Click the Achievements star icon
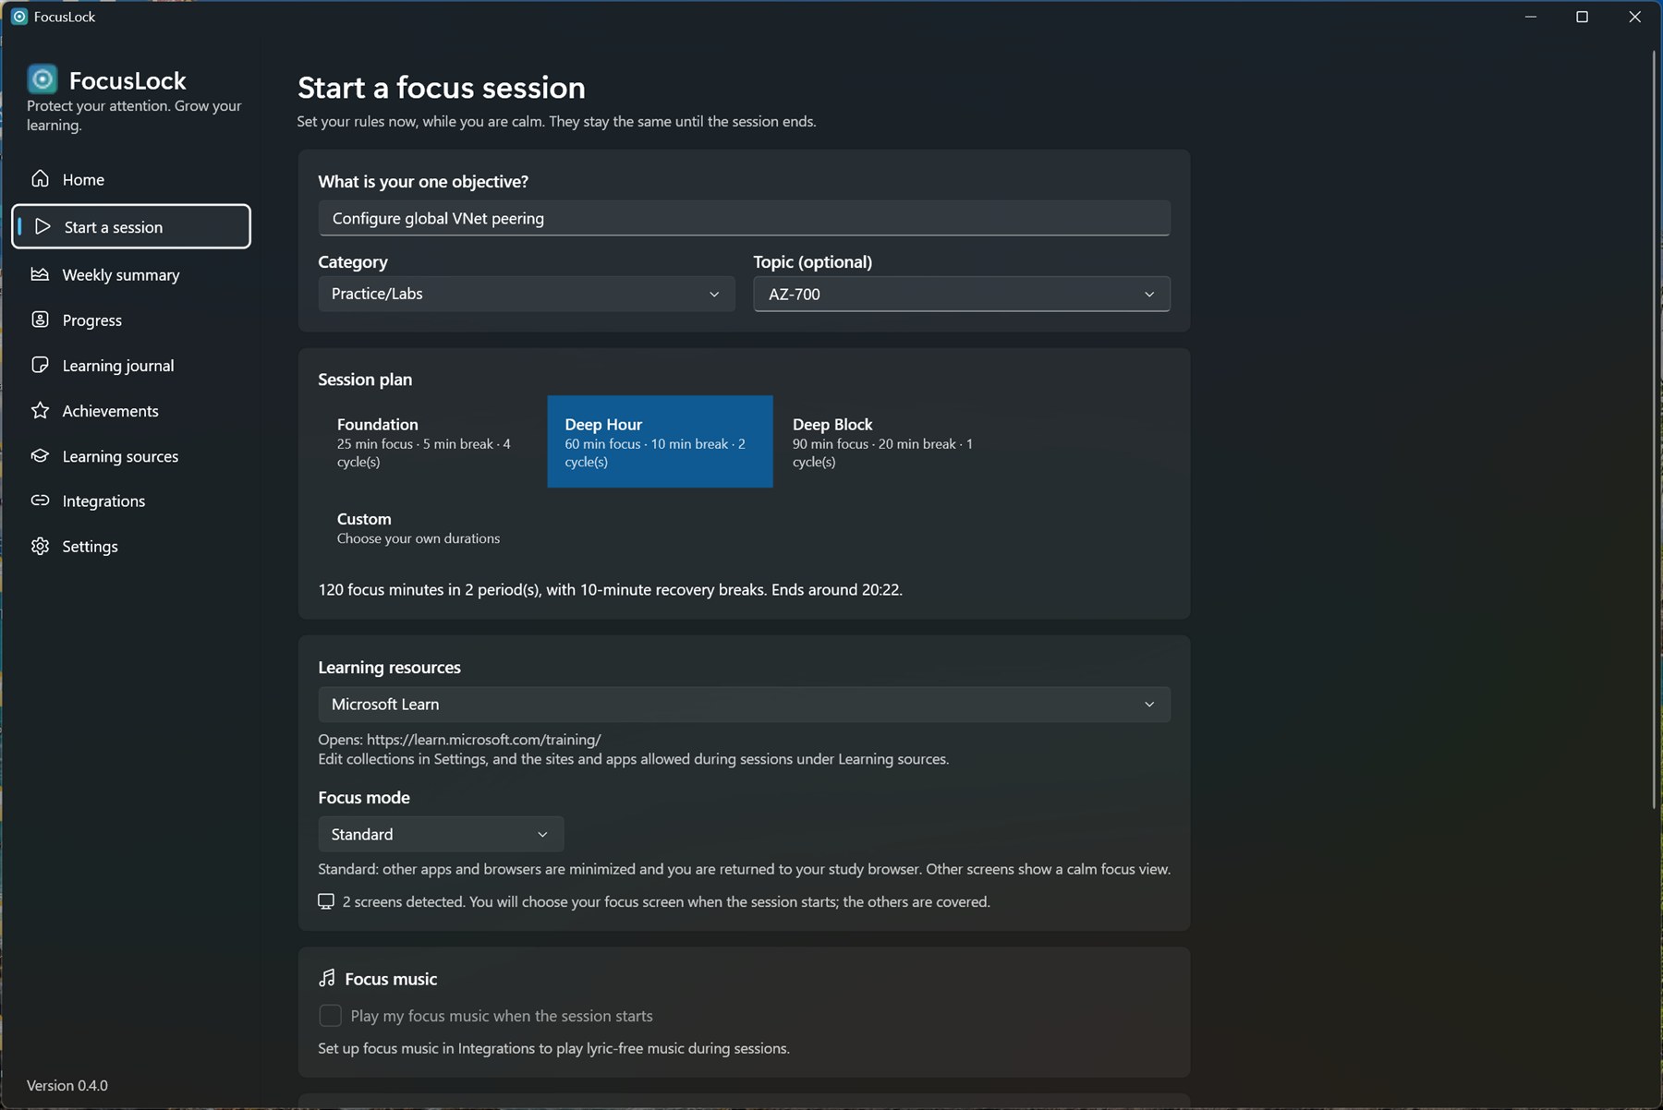The width and height of the screenshot is (1663, 1110). tap(40, 410)
